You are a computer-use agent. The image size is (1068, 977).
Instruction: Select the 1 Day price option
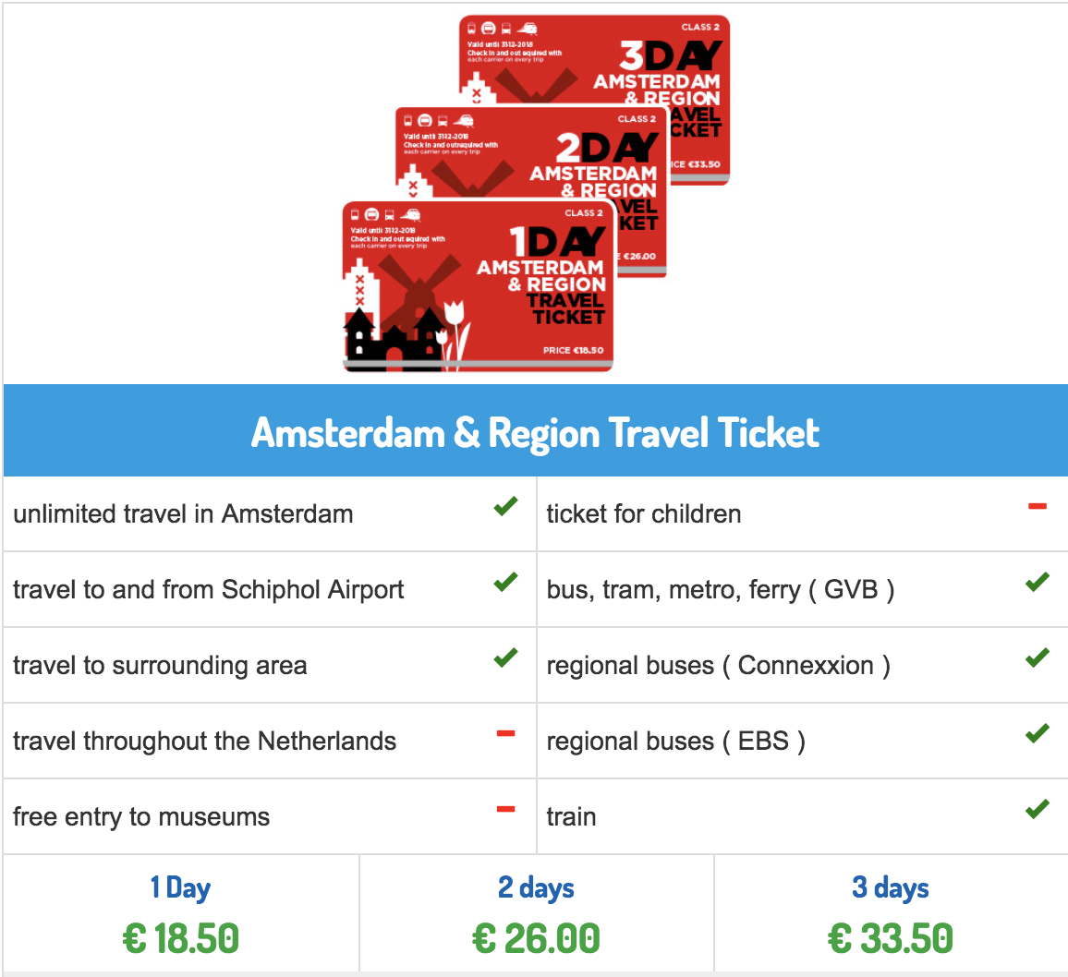[180, 913]
